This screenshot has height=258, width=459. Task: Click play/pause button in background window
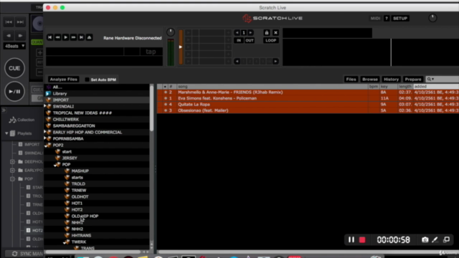pos(14,92)
